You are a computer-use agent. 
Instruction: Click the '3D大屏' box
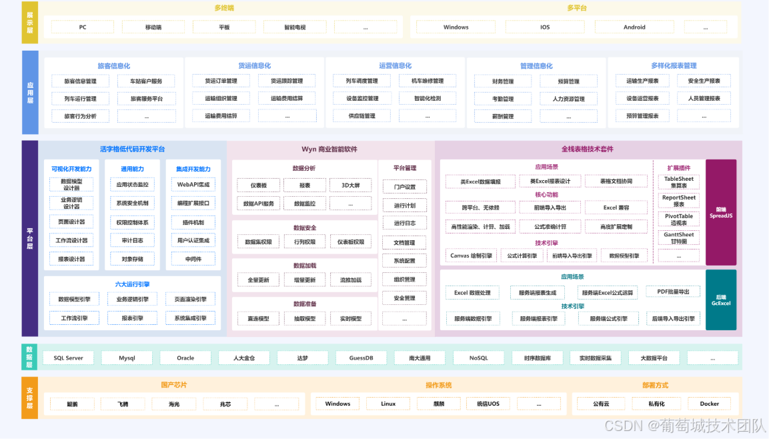point(350,185)
